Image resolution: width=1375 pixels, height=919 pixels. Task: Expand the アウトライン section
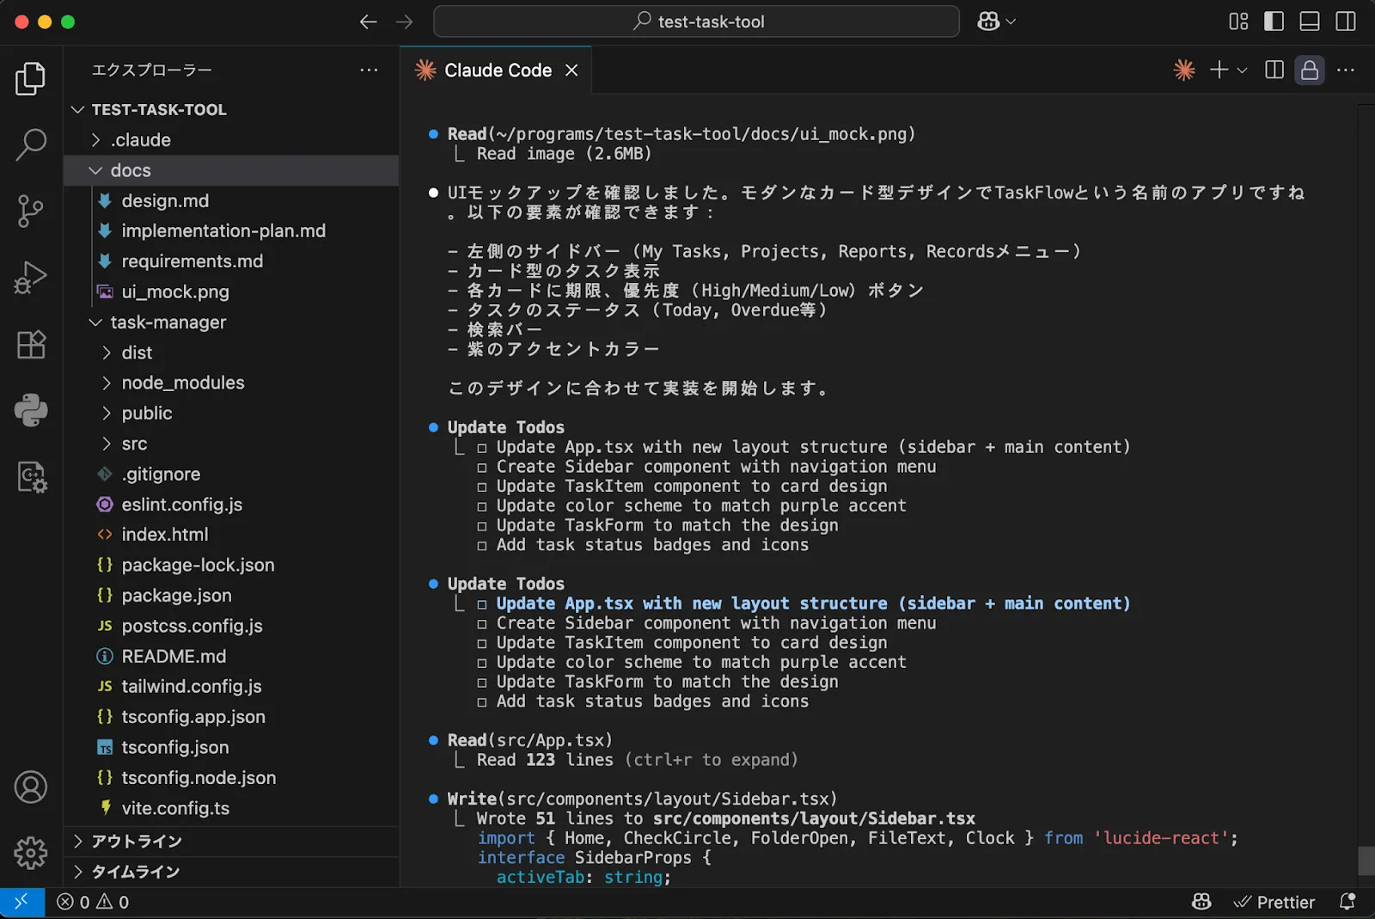[x=137, y=841]
